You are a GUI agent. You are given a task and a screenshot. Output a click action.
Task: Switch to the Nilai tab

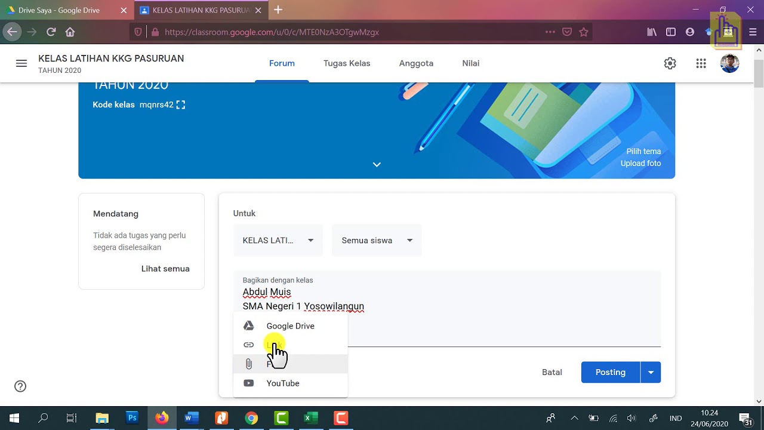(x=470, y=63)
